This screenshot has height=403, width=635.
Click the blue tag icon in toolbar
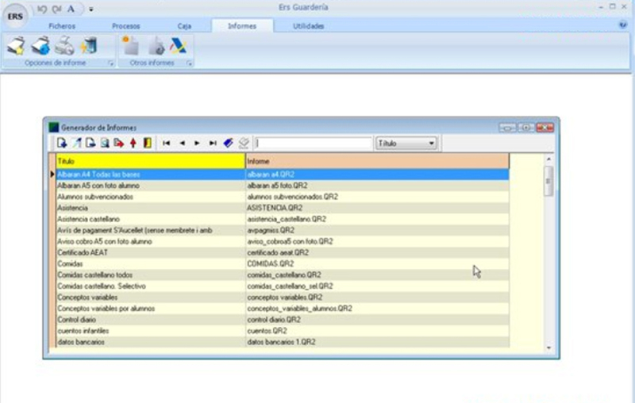tap(229, 143)
